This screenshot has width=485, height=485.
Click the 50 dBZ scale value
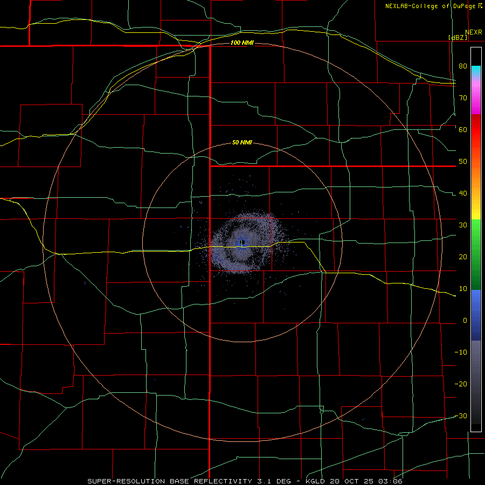(x=463, y=162)
